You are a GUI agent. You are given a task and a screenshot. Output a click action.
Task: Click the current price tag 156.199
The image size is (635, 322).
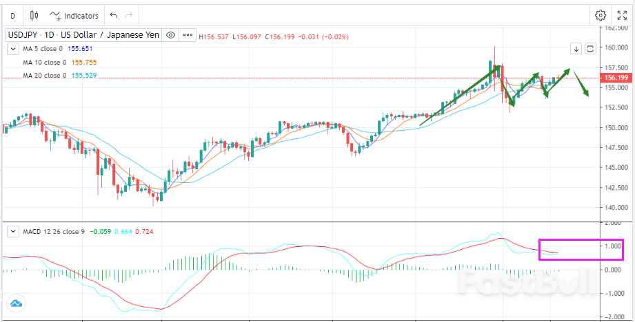tap(616, 78)
